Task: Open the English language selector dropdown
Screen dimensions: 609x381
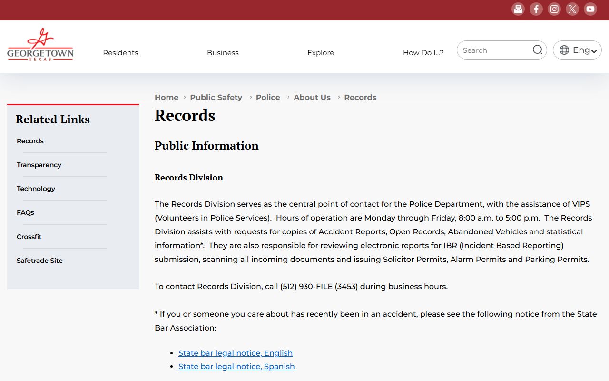Action: pyautogui.click(x=577, y=50)
